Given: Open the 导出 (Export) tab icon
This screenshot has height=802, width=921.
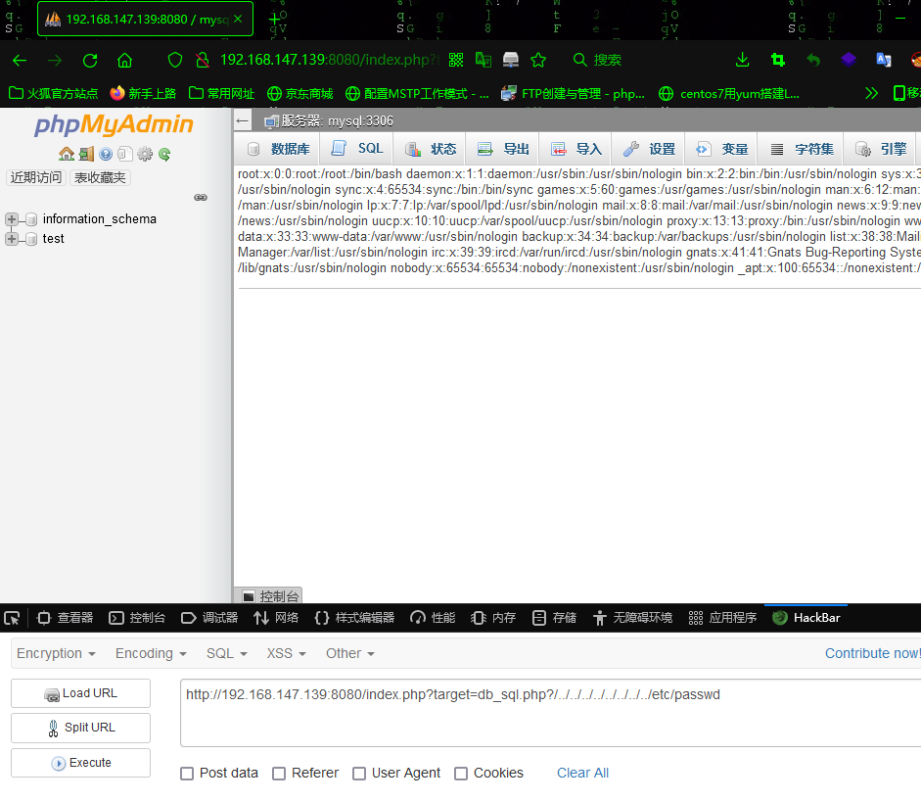Looking at the screenshot, I should (x=488, y=148).
